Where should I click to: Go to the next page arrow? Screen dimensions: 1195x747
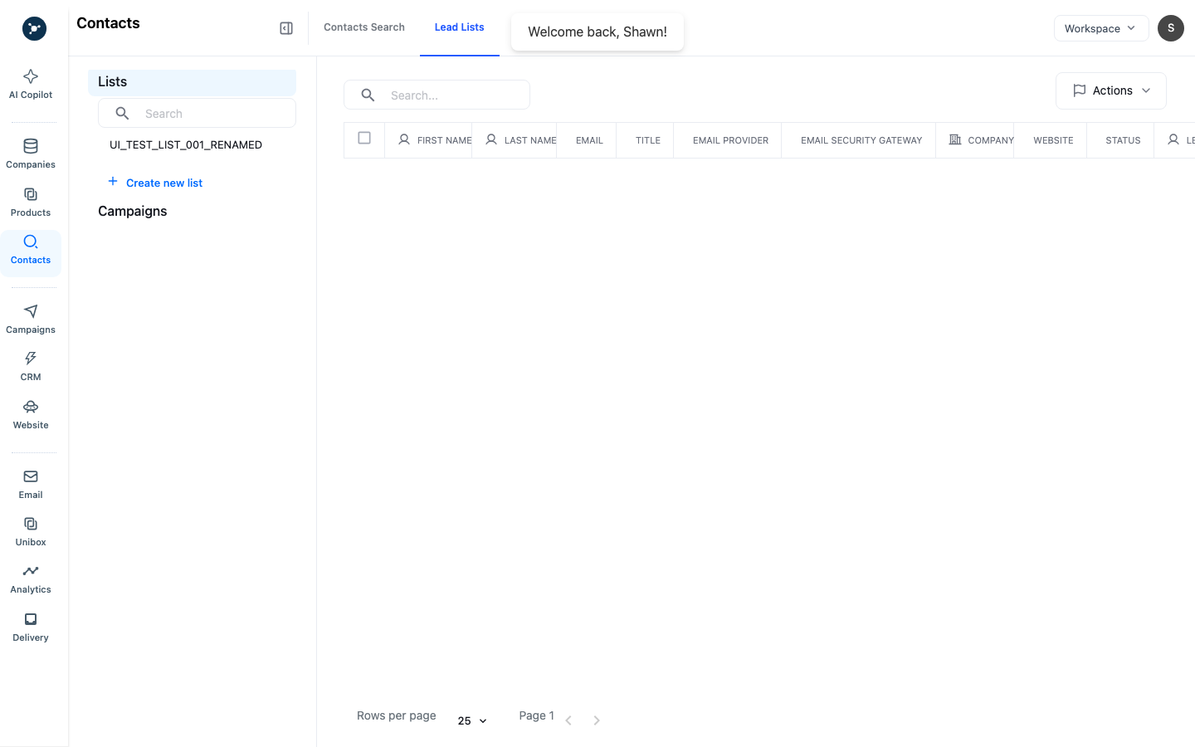tap(597, 720)
